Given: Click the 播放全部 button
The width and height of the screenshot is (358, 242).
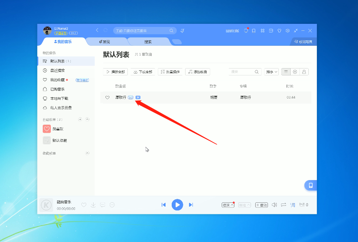Looking at the screenshot, I should [115, 72].
